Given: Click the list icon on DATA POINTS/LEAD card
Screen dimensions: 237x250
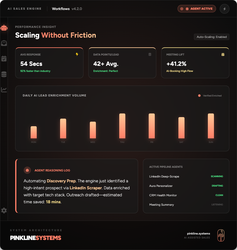Looking at the screenshot, I should tap(150, 54).
